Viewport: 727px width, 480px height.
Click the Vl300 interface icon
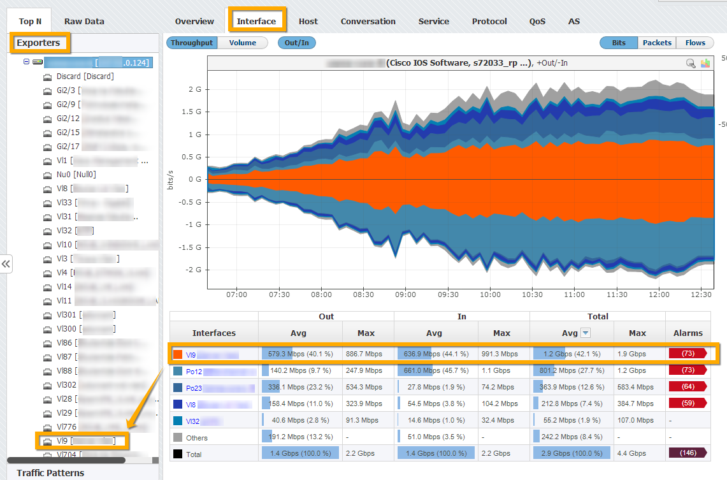pyautogui.click(x=47, y=330)
